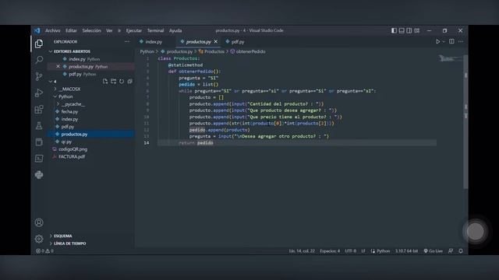
Task: Select index.py in open editors list
Action: (77, 59)
